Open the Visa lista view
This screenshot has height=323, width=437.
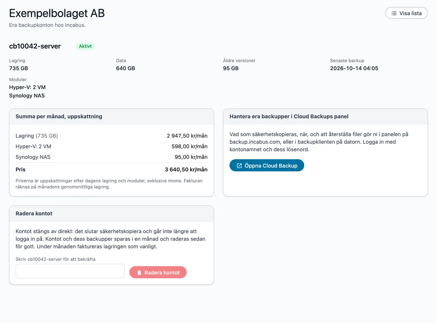click(406, 13)
